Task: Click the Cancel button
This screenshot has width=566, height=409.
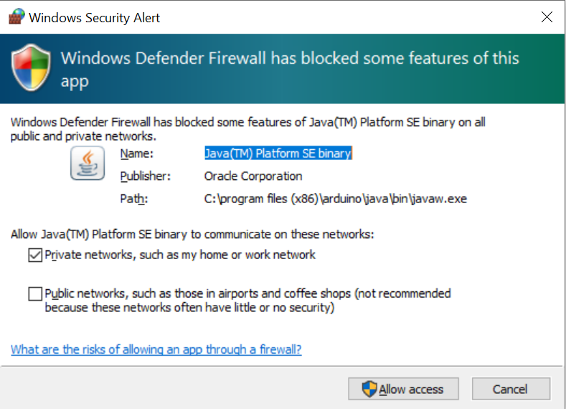Action: (x=511, y=389)
